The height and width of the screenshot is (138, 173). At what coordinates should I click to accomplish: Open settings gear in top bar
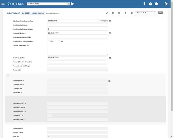(x=150, y=4)
